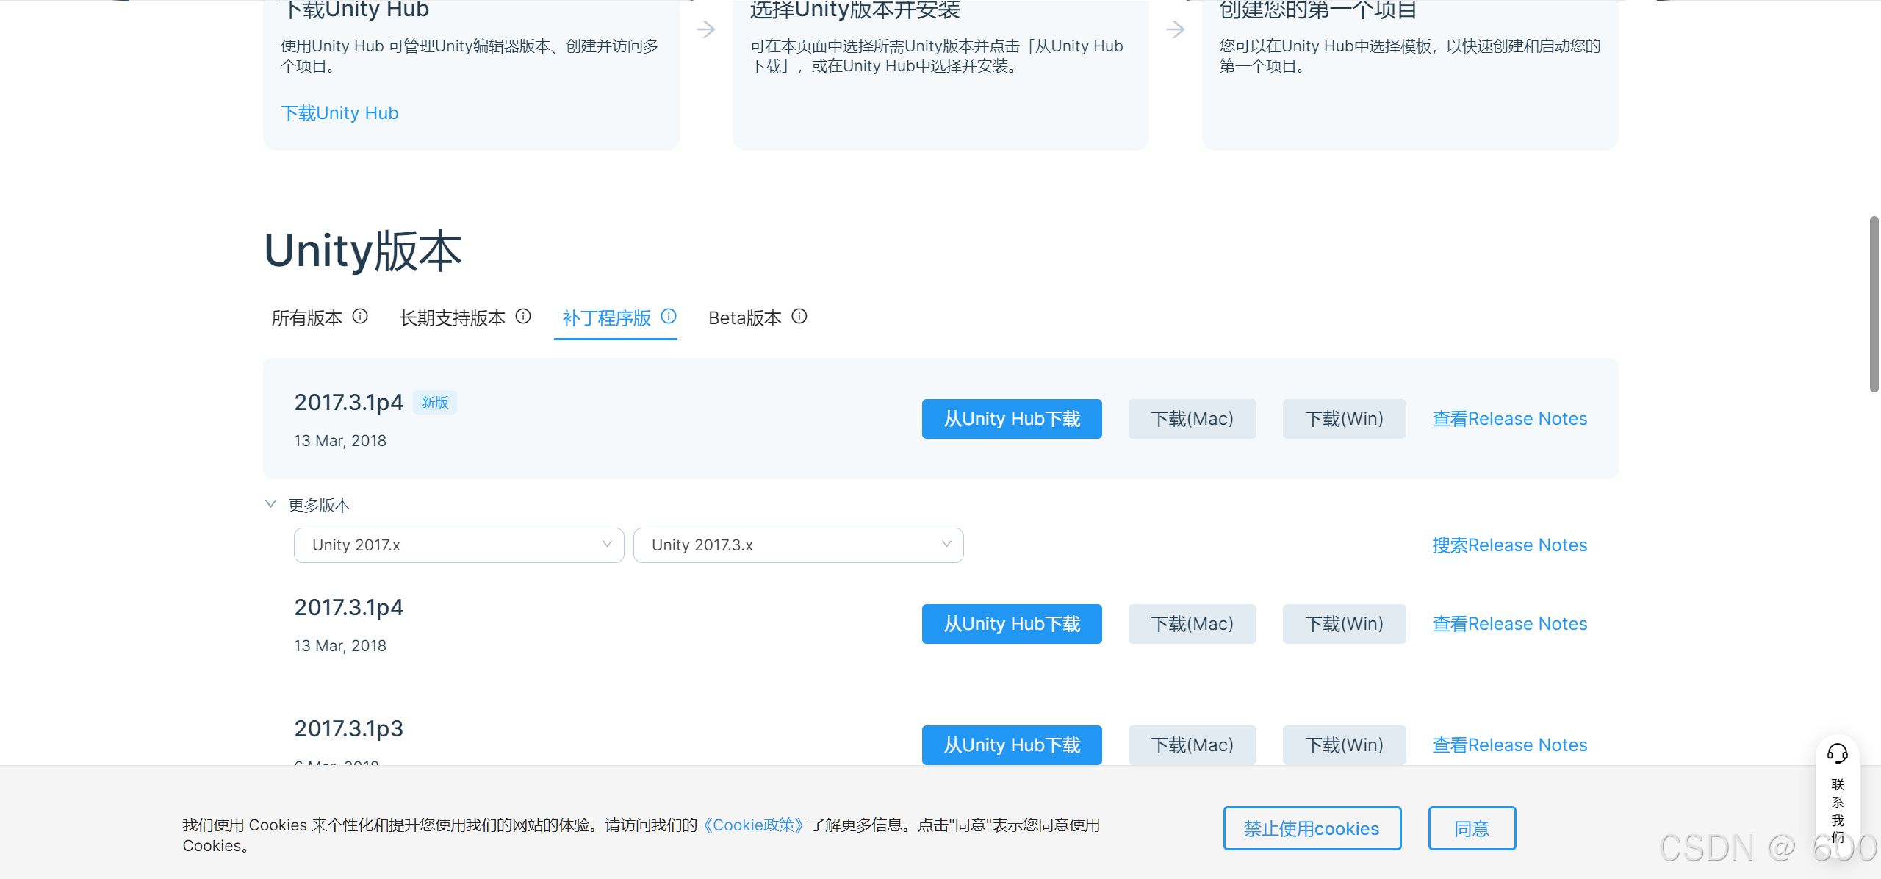Click the headset contact-us icon
This screenshot has height=879, width=1881.
(x=1837, y=753)
